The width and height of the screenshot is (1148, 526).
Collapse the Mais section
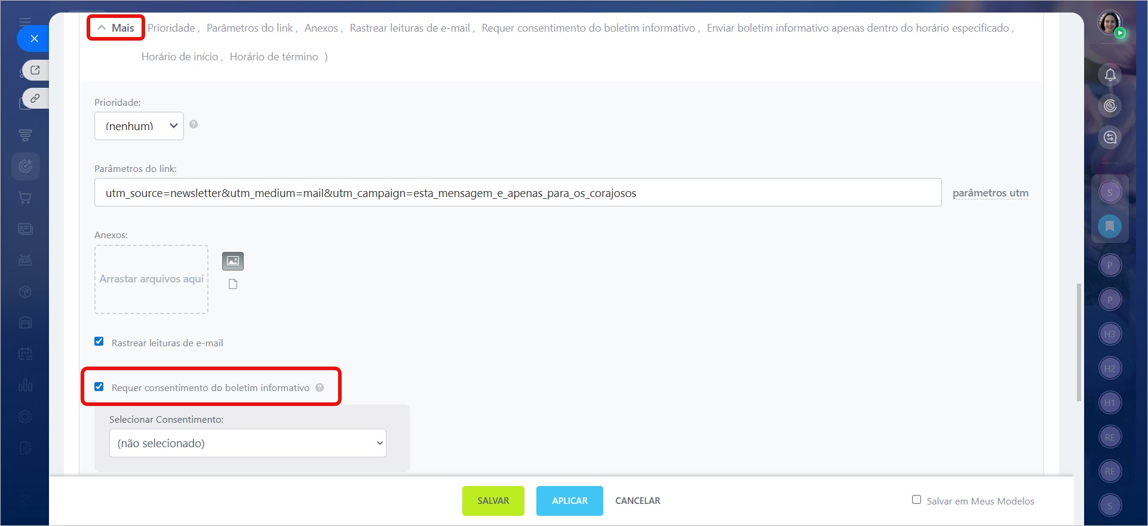click(116, 28)
